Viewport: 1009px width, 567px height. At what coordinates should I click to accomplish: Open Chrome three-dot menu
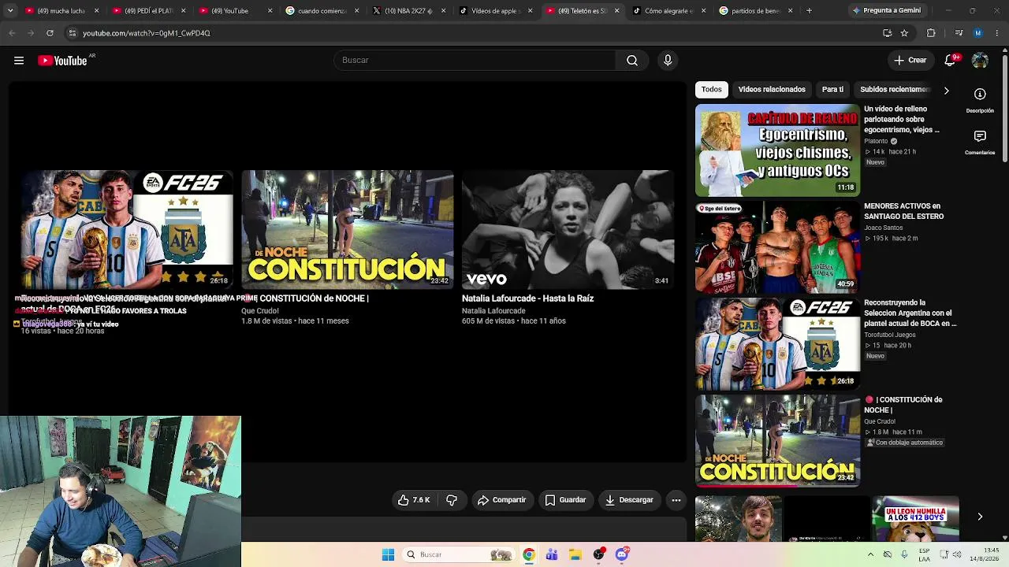[997, 33]
